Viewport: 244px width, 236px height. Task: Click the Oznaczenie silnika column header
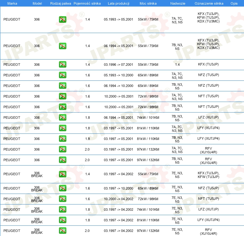click(x=209, y=3)
